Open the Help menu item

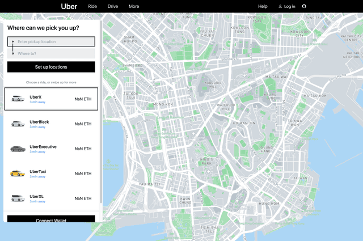pyautogui.click(x=263, y=6)
